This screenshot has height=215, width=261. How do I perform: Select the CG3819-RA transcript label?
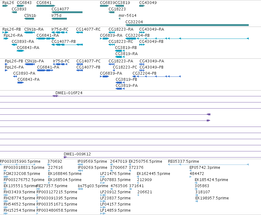pyautogui.click(x=126, y=54)
